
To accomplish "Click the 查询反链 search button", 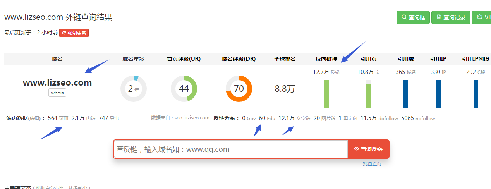I will 368,149.
